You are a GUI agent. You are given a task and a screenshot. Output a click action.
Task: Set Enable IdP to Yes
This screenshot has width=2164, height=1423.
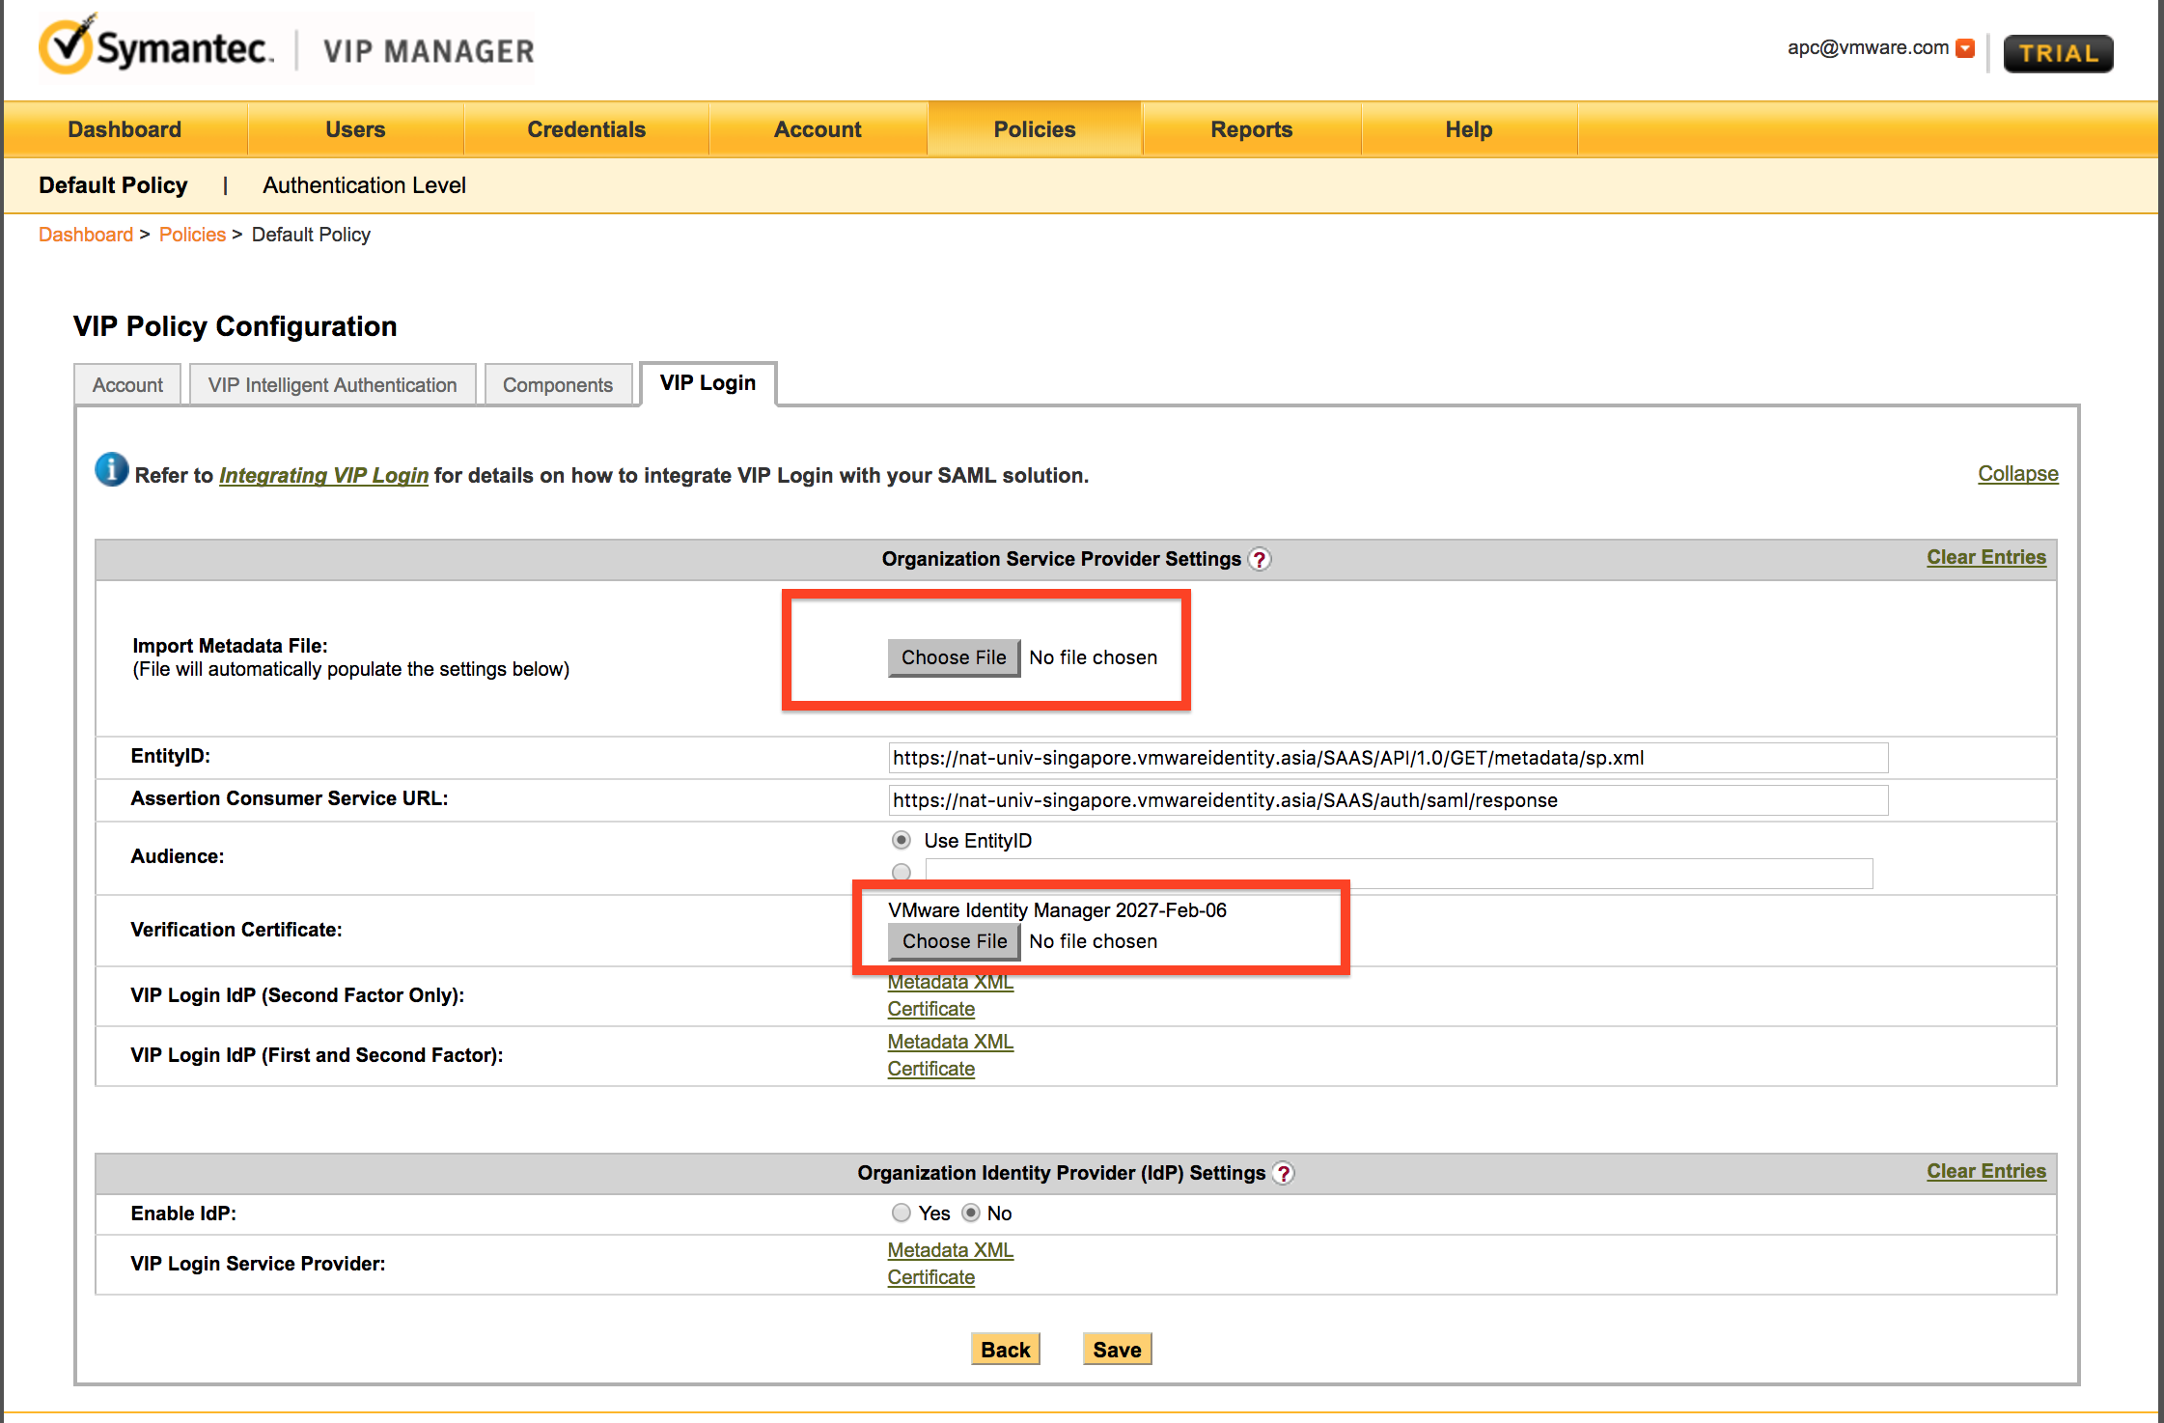902,1213
